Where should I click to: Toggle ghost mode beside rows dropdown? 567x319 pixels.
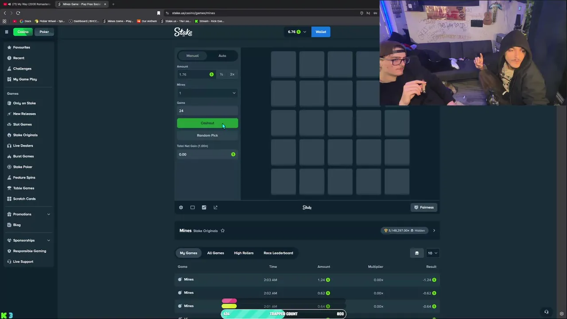[x=417, y=253]
